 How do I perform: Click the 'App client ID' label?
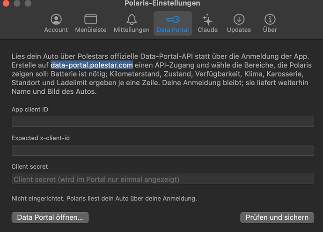click(30, 110)
